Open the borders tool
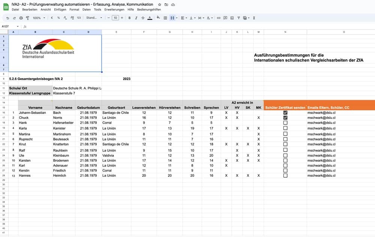375x237 pixels. click(x=165, y=18)
